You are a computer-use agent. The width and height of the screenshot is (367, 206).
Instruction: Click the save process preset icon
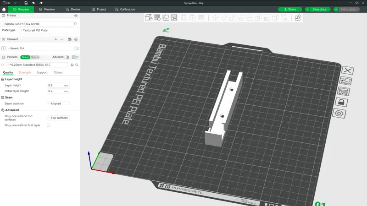click(x=72, y=65)
